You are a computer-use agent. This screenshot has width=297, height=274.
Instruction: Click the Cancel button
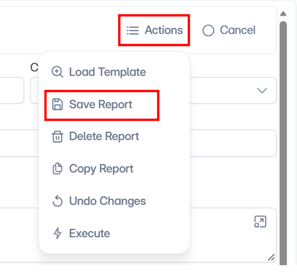[x=229, y=30]
